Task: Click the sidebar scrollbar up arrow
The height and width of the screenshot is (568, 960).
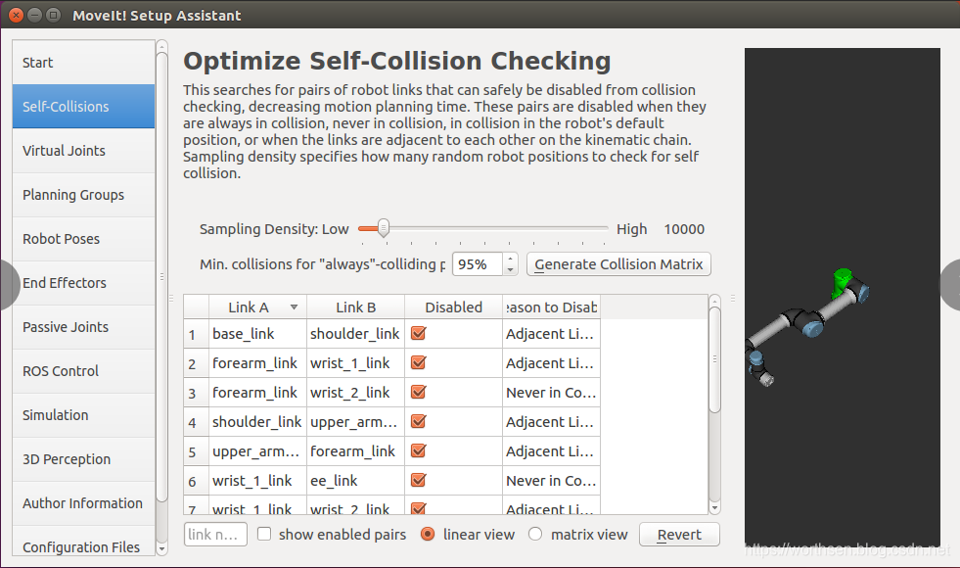Action: (x=162, y=47)
